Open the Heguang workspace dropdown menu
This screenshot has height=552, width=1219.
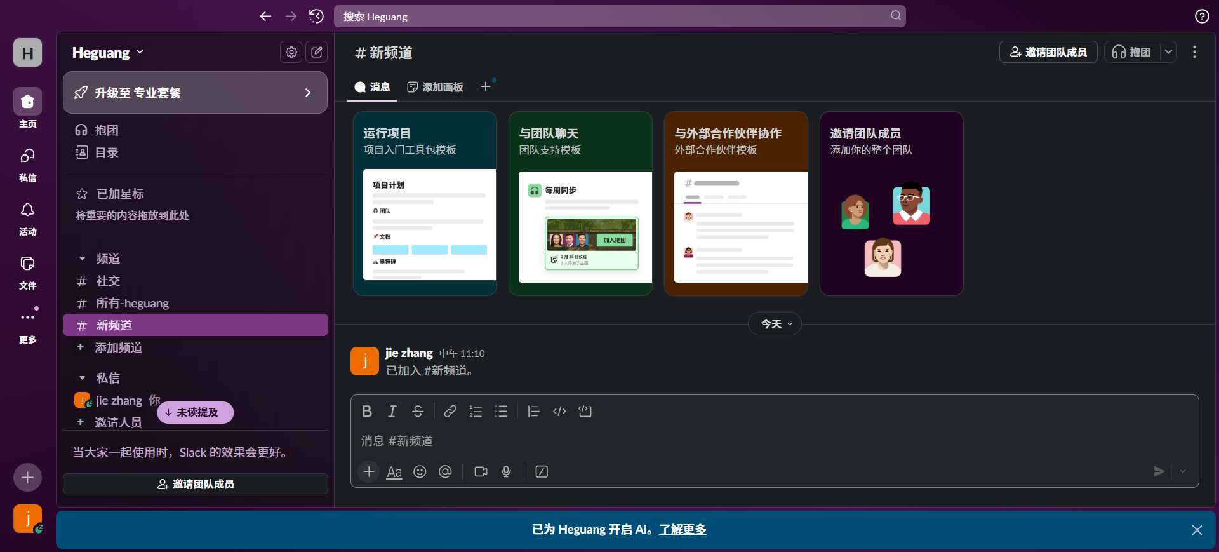(x=108, y=53)
